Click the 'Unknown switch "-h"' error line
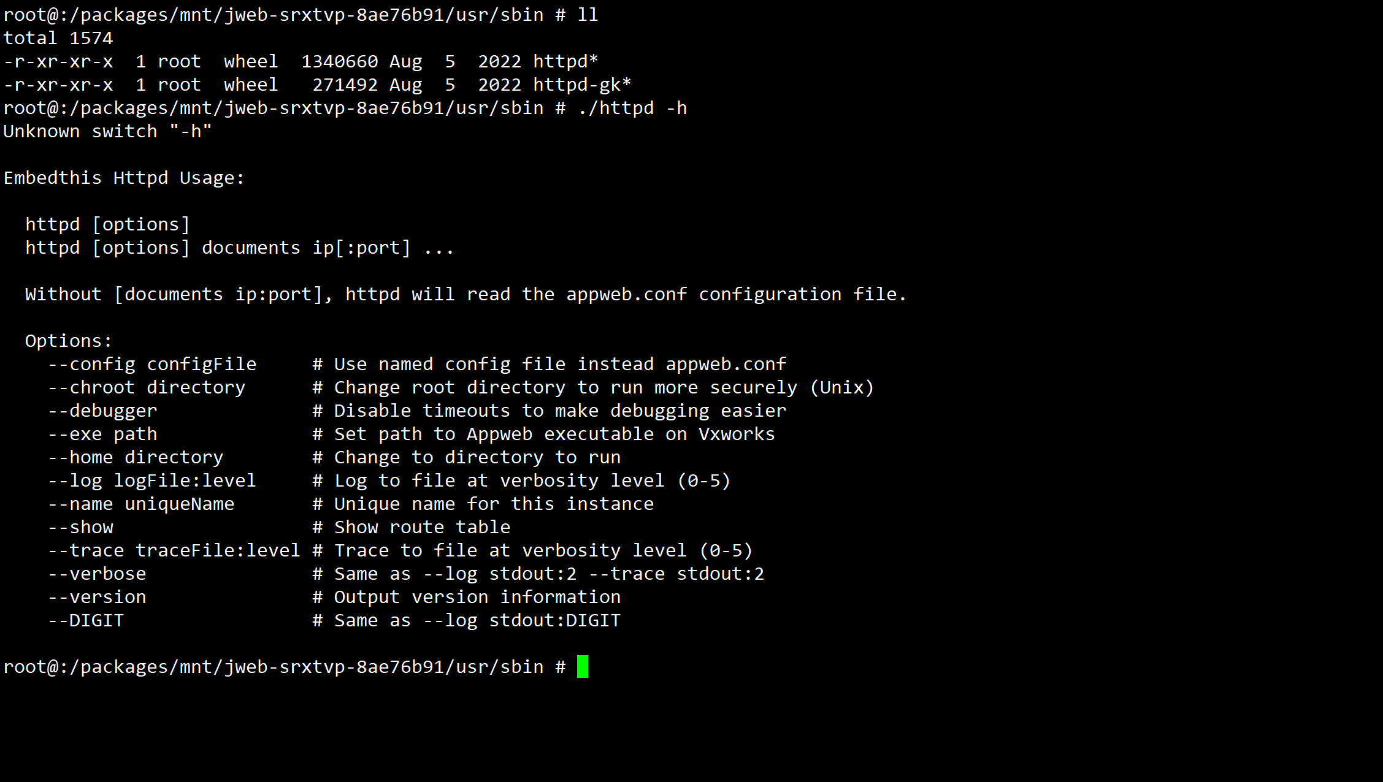Image resolution: width=1383 pixels, height=782 pixels. 107,131
